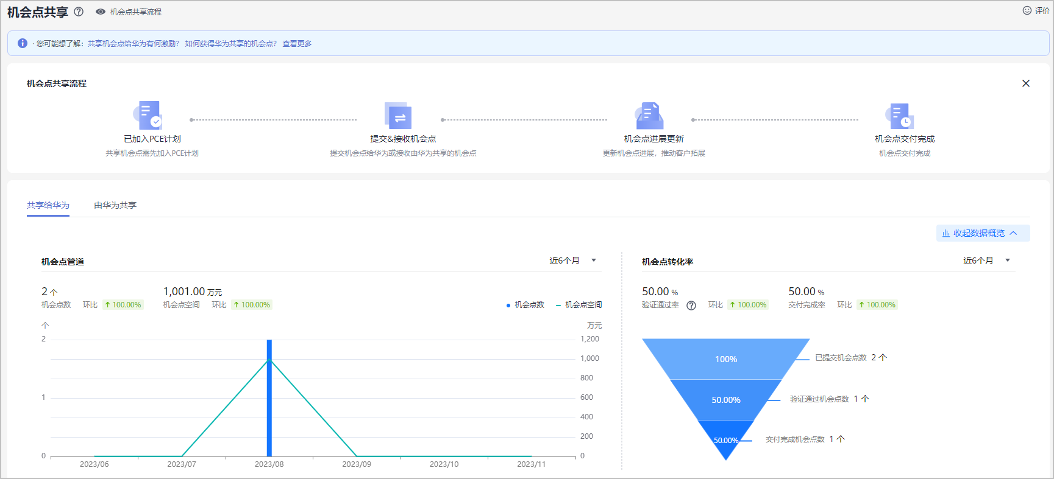Click the 验证通过率 question mark icon
This screenshot has height=479, width=1054.
coord(691,306)
